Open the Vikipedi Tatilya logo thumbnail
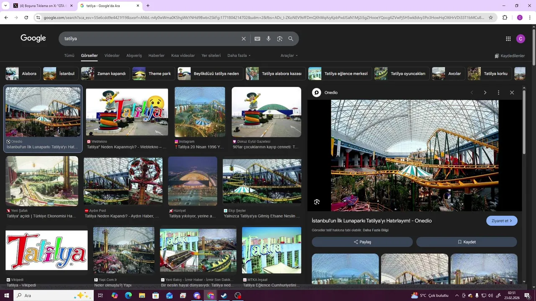Screen dimensions: 536x301 point(46,250)
